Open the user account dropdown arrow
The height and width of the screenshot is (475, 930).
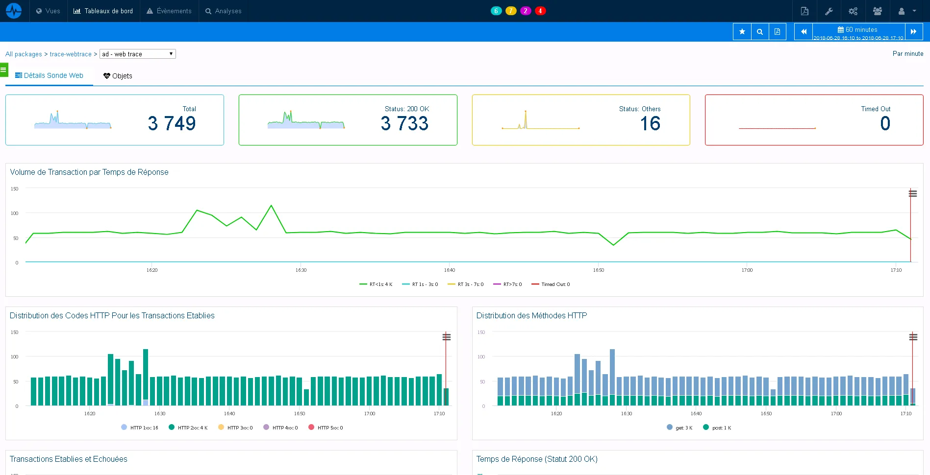point(915,11)
